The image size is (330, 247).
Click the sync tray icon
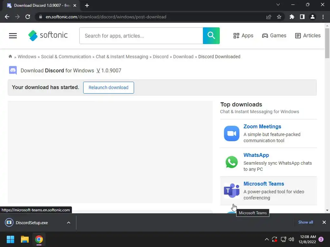275,239
